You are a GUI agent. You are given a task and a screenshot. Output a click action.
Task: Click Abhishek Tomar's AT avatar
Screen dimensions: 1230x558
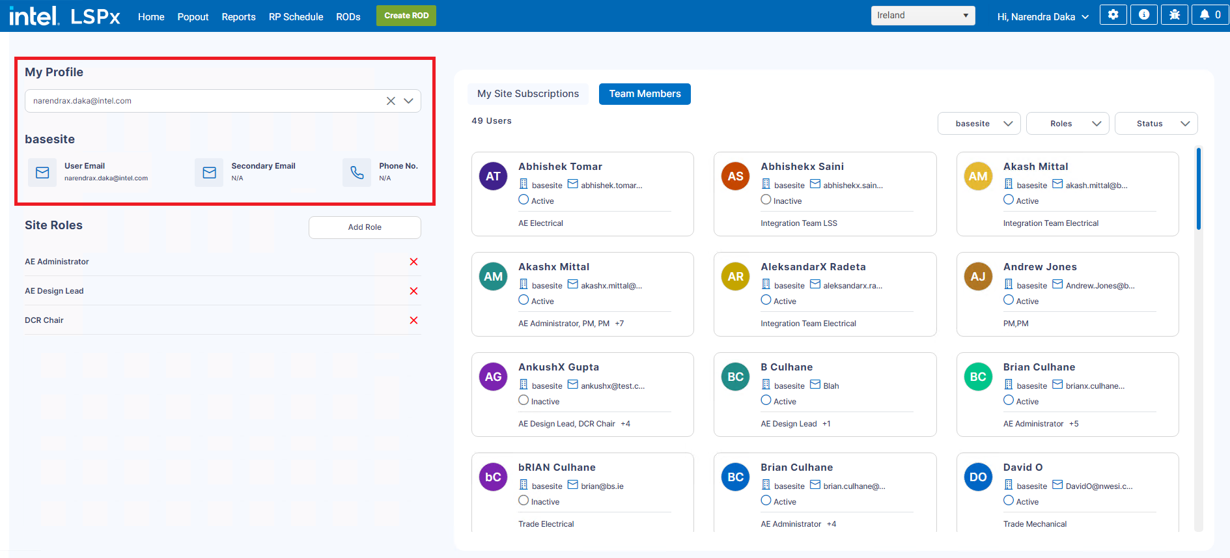coord(493,176)
